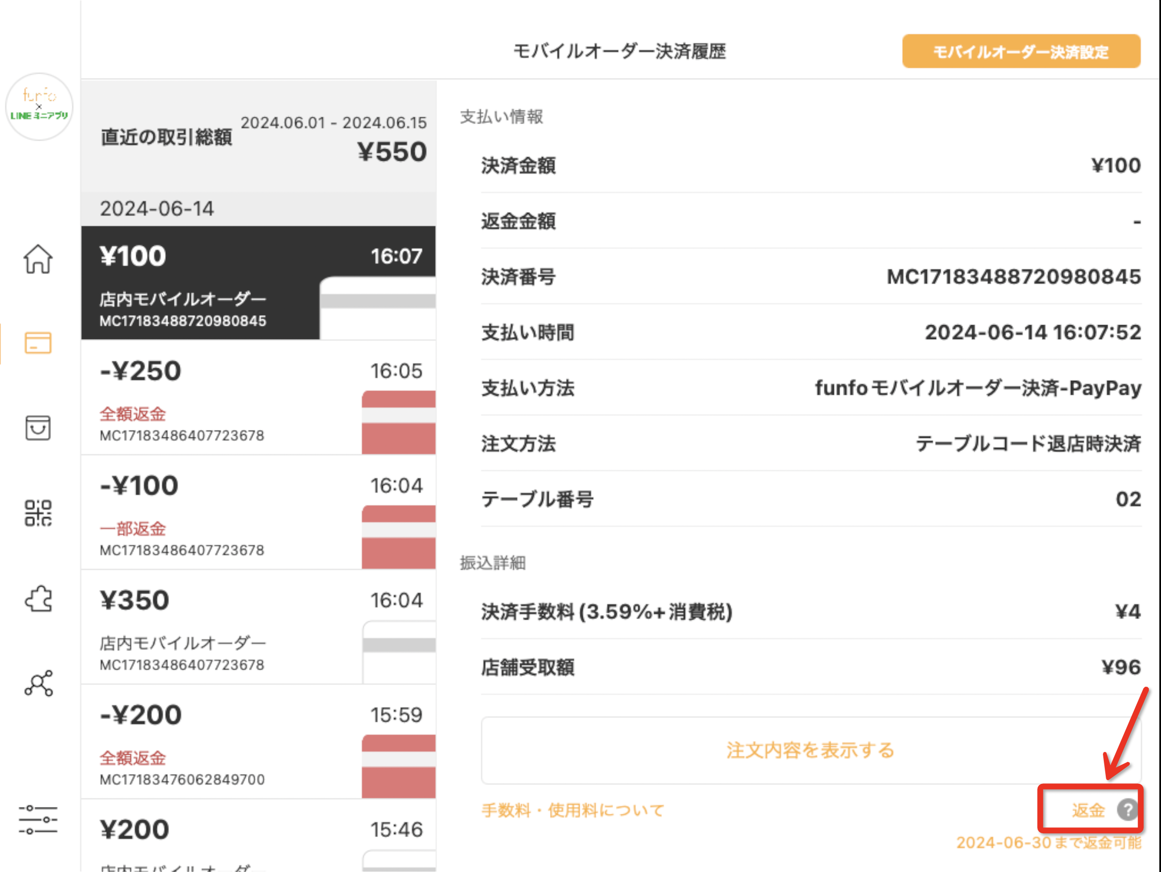Open the connected nodes sharing icon
1161x872 pixels.
tap(38, 683)
